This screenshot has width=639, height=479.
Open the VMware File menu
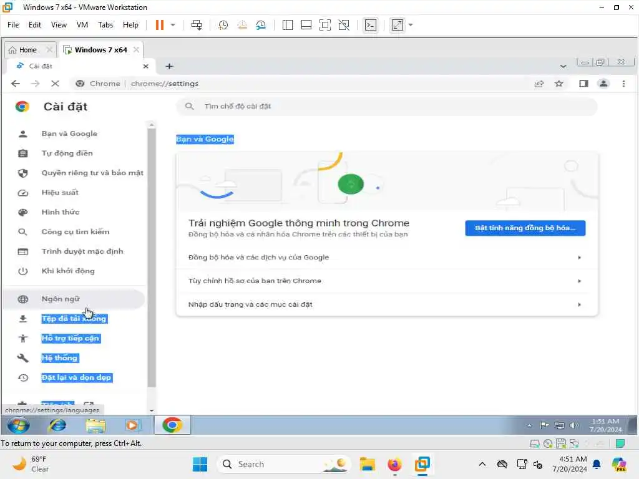[x=13, y=25]
